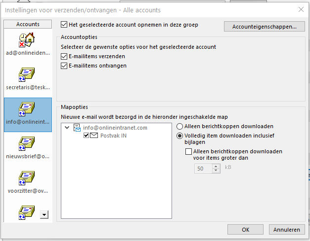
Task: Click the size field showing 50
Action: coord(203,169)
